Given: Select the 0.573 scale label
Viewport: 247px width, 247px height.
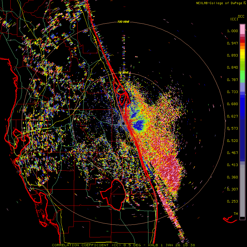Looking at the screenshot, I should (x=232, y=128).
